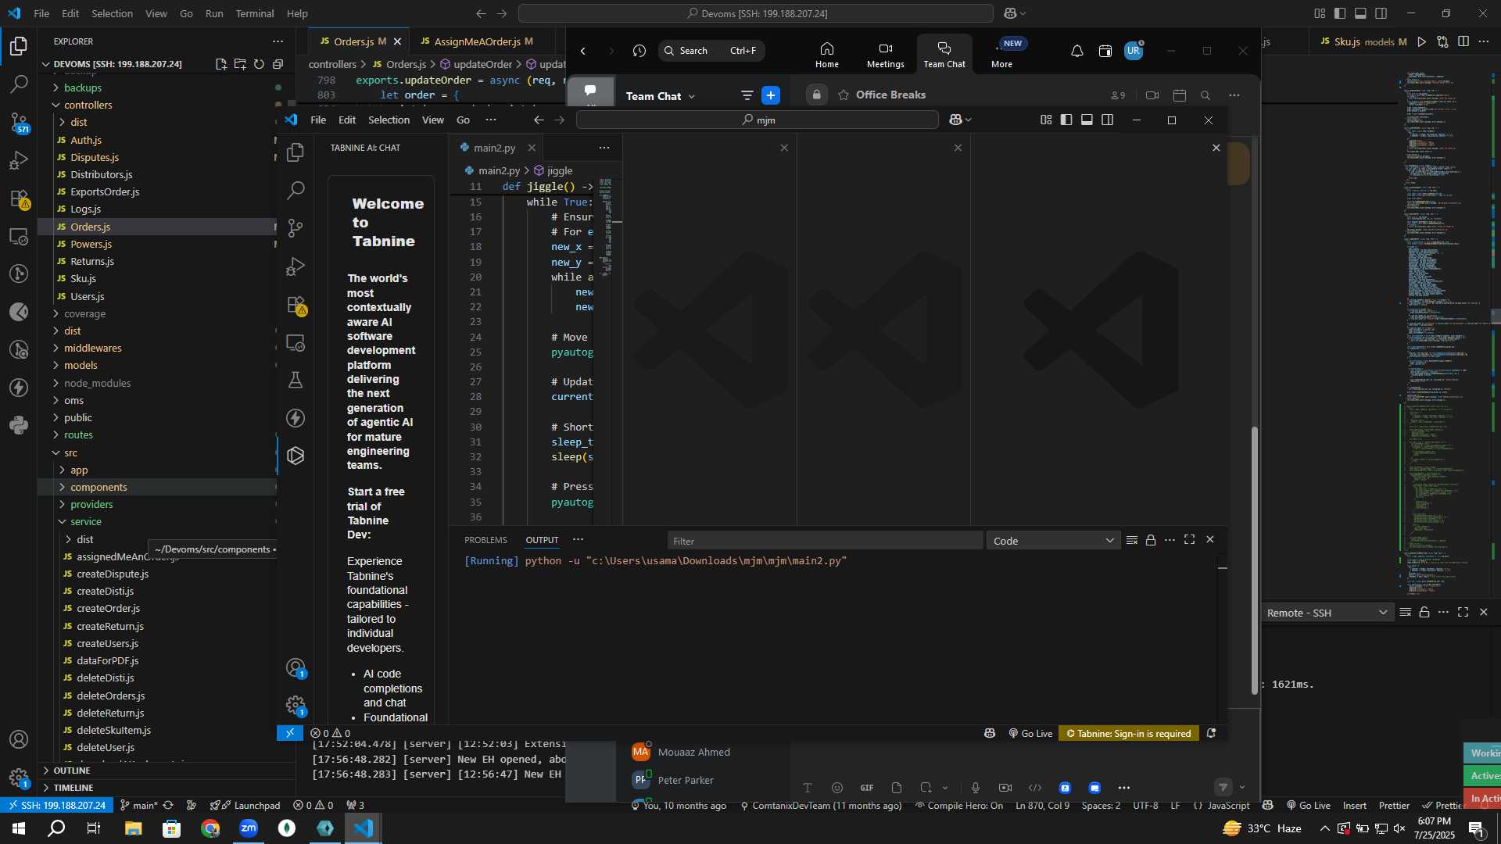Expand TIMELINE section in Devoms sidebar
This screenshot has width=1501, height=844.
click(x=73, y=788)
